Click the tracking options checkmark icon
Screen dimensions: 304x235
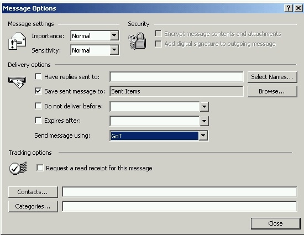coord(18,168)
